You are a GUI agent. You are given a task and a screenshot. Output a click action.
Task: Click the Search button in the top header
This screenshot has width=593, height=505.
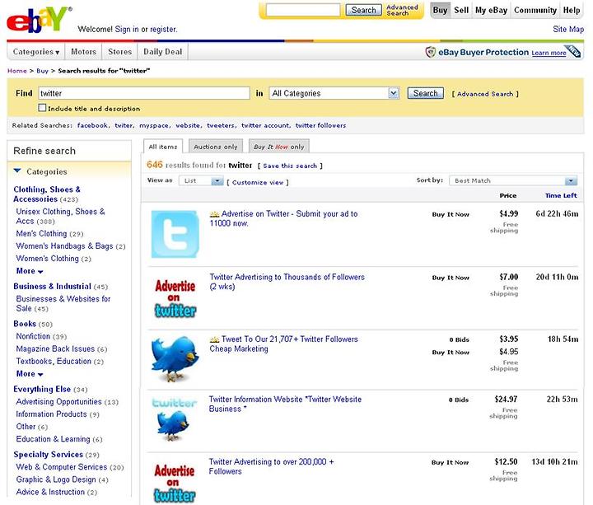[x=363, y=10]
